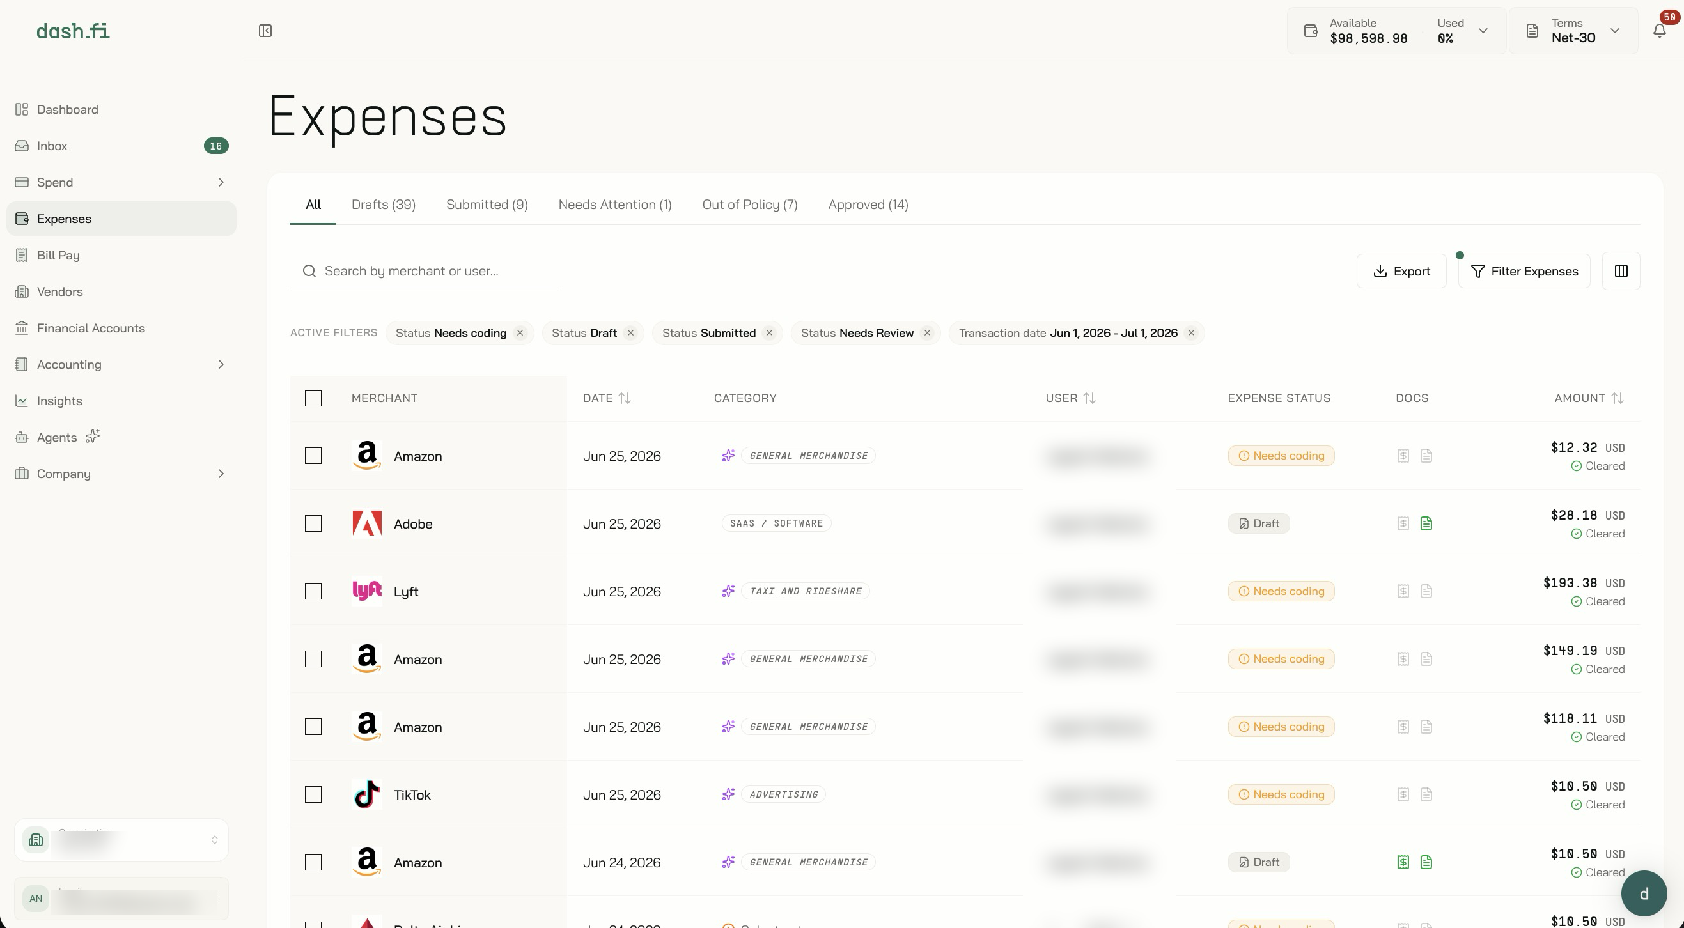Change the Adobe SaaS / Software category
The height and width of the screenshot is (928, 1684).
pyautogui.click(x=776, y=523)
